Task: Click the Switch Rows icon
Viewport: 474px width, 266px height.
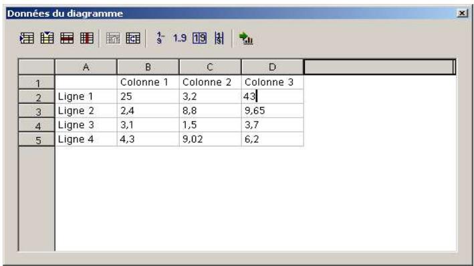Action: [133, 38]
